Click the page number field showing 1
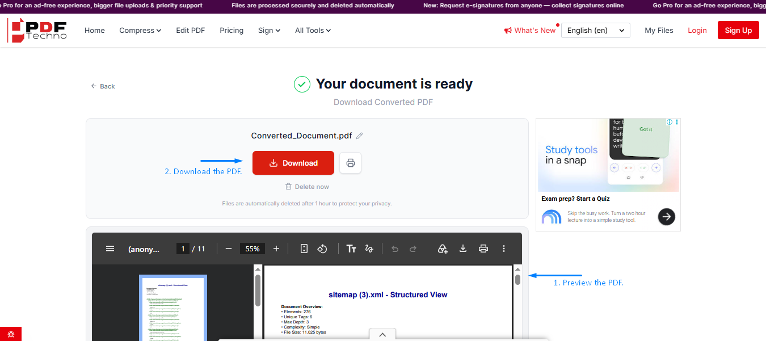 pyautogui.click(x=183, y=249)
